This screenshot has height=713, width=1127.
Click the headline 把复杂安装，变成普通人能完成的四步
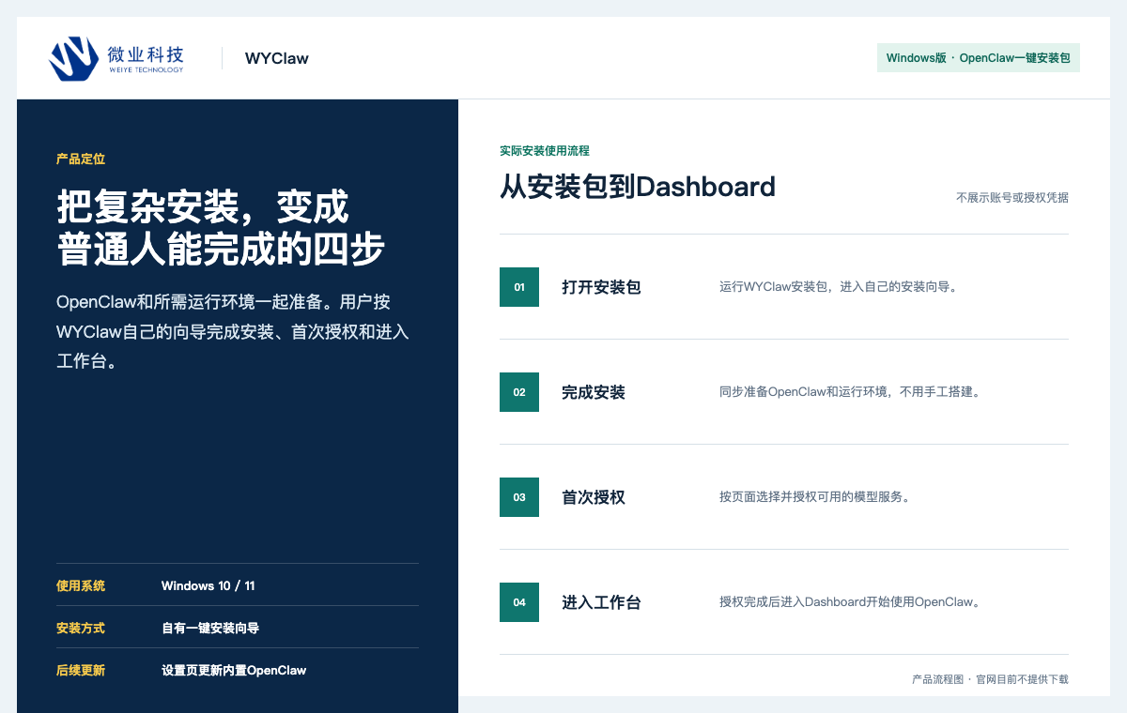(221, 228)
